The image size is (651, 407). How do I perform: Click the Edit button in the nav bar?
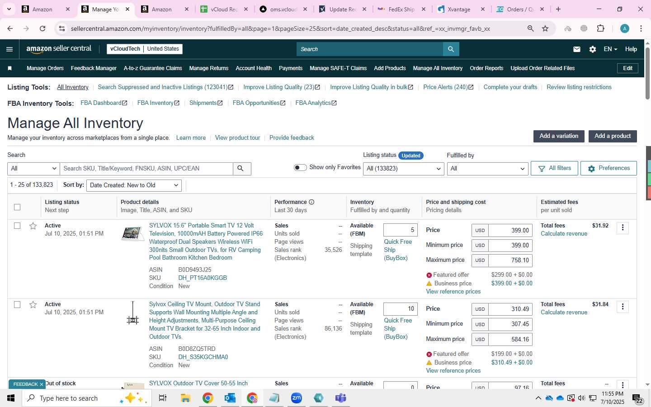click(627, 68)
